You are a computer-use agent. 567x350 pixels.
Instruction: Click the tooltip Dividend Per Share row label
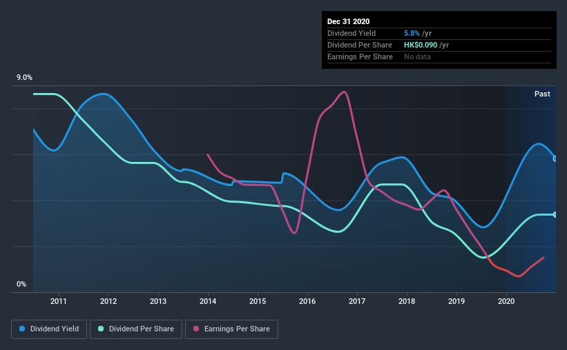(x=359, y=45)
